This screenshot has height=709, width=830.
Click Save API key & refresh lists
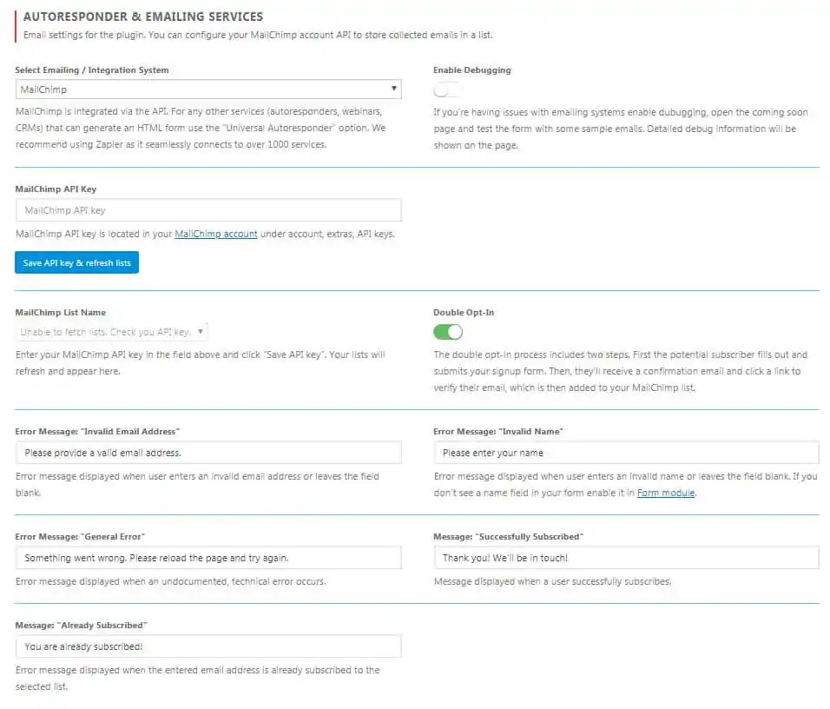76,262
